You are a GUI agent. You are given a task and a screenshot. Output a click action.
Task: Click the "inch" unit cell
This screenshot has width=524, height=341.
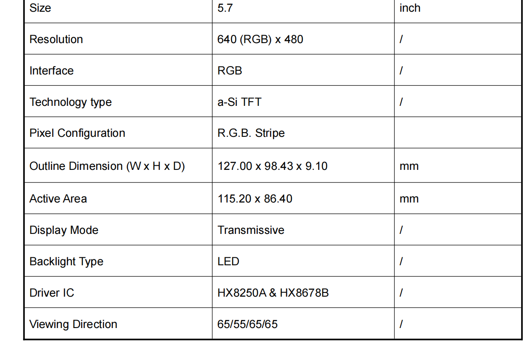[410, 8]
